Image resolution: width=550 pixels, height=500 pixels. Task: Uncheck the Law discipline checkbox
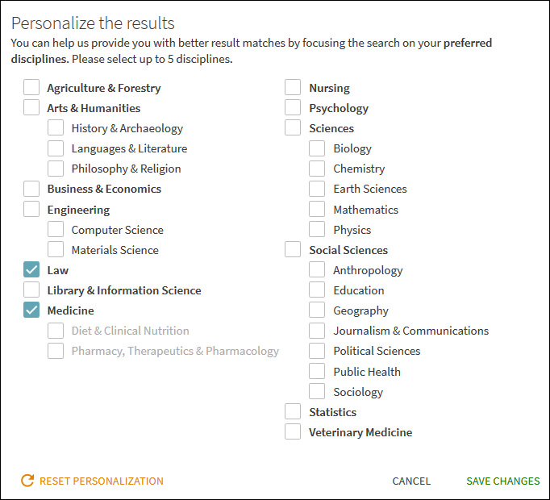(x=31, y=270)
